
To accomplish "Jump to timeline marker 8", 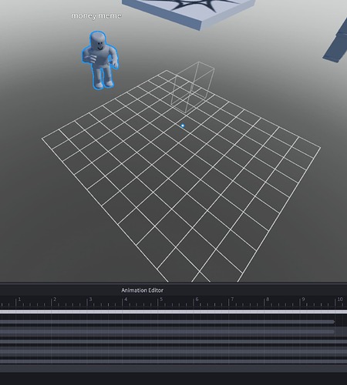I will 268,300.
